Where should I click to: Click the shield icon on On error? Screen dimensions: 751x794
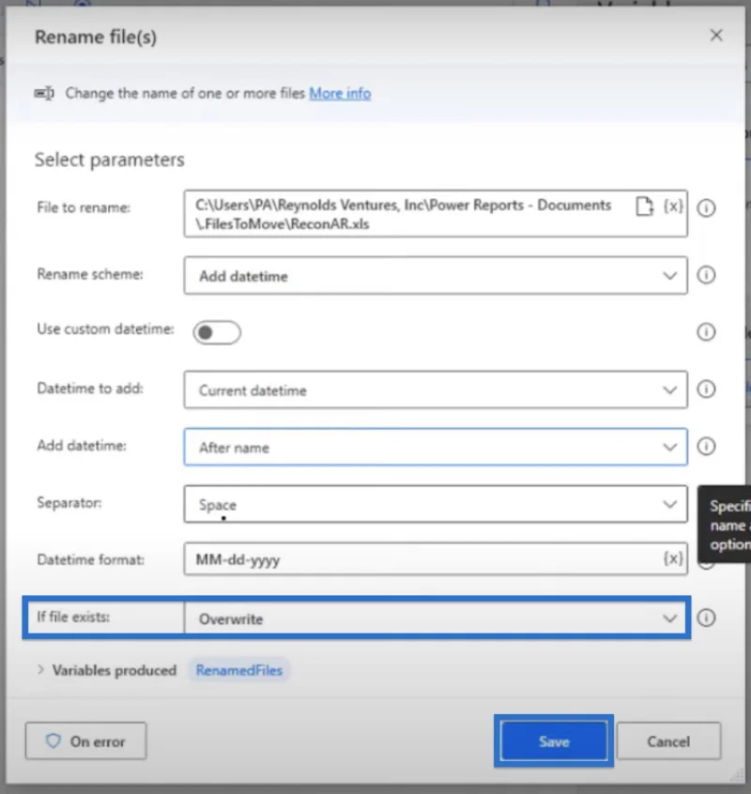54,741
